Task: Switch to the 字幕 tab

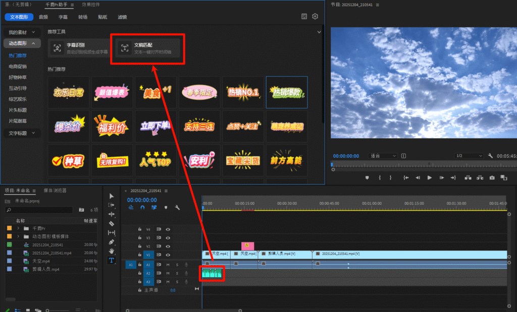Action: coord(63,17)
